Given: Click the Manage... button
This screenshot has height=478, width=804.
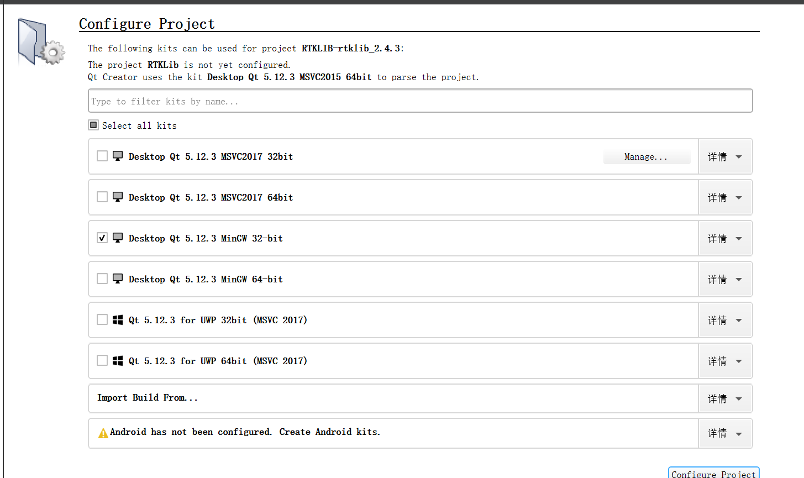Looking at the screenshot, I should pyautogui.click(x=647, y=156).
